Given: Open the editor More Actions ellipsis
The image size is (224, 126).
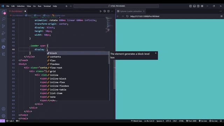Looking at the screenshot, I should tap(112, 11).
